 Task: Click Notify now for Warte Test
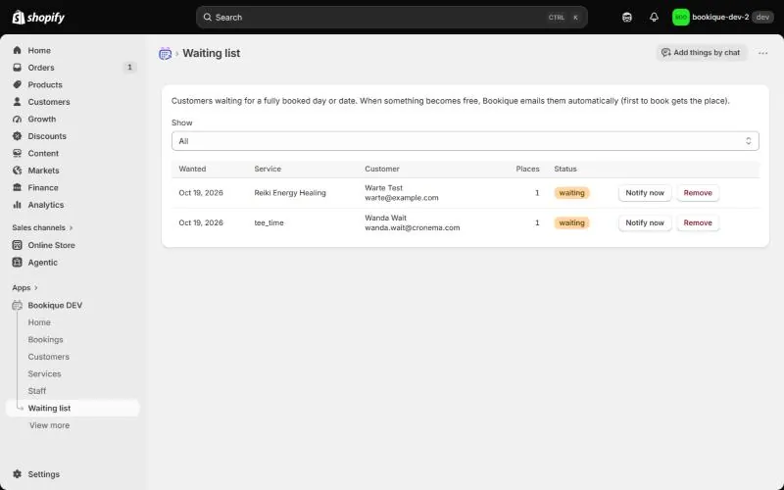coord(645,192)
